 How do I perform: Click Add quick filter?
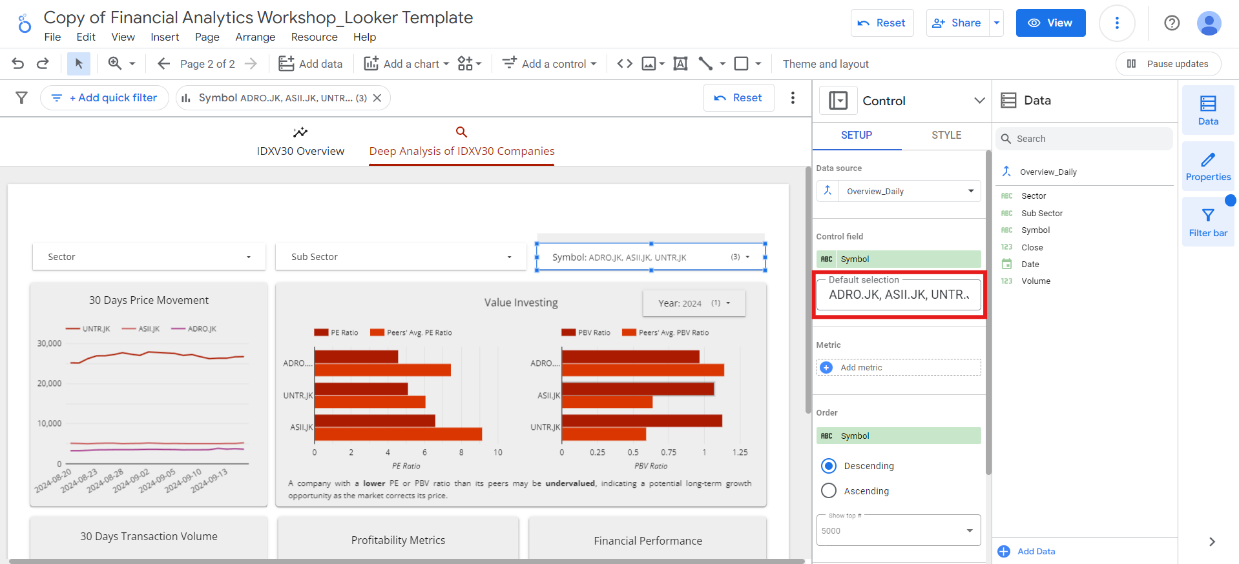pyautogui.click(x=105, y=98)
